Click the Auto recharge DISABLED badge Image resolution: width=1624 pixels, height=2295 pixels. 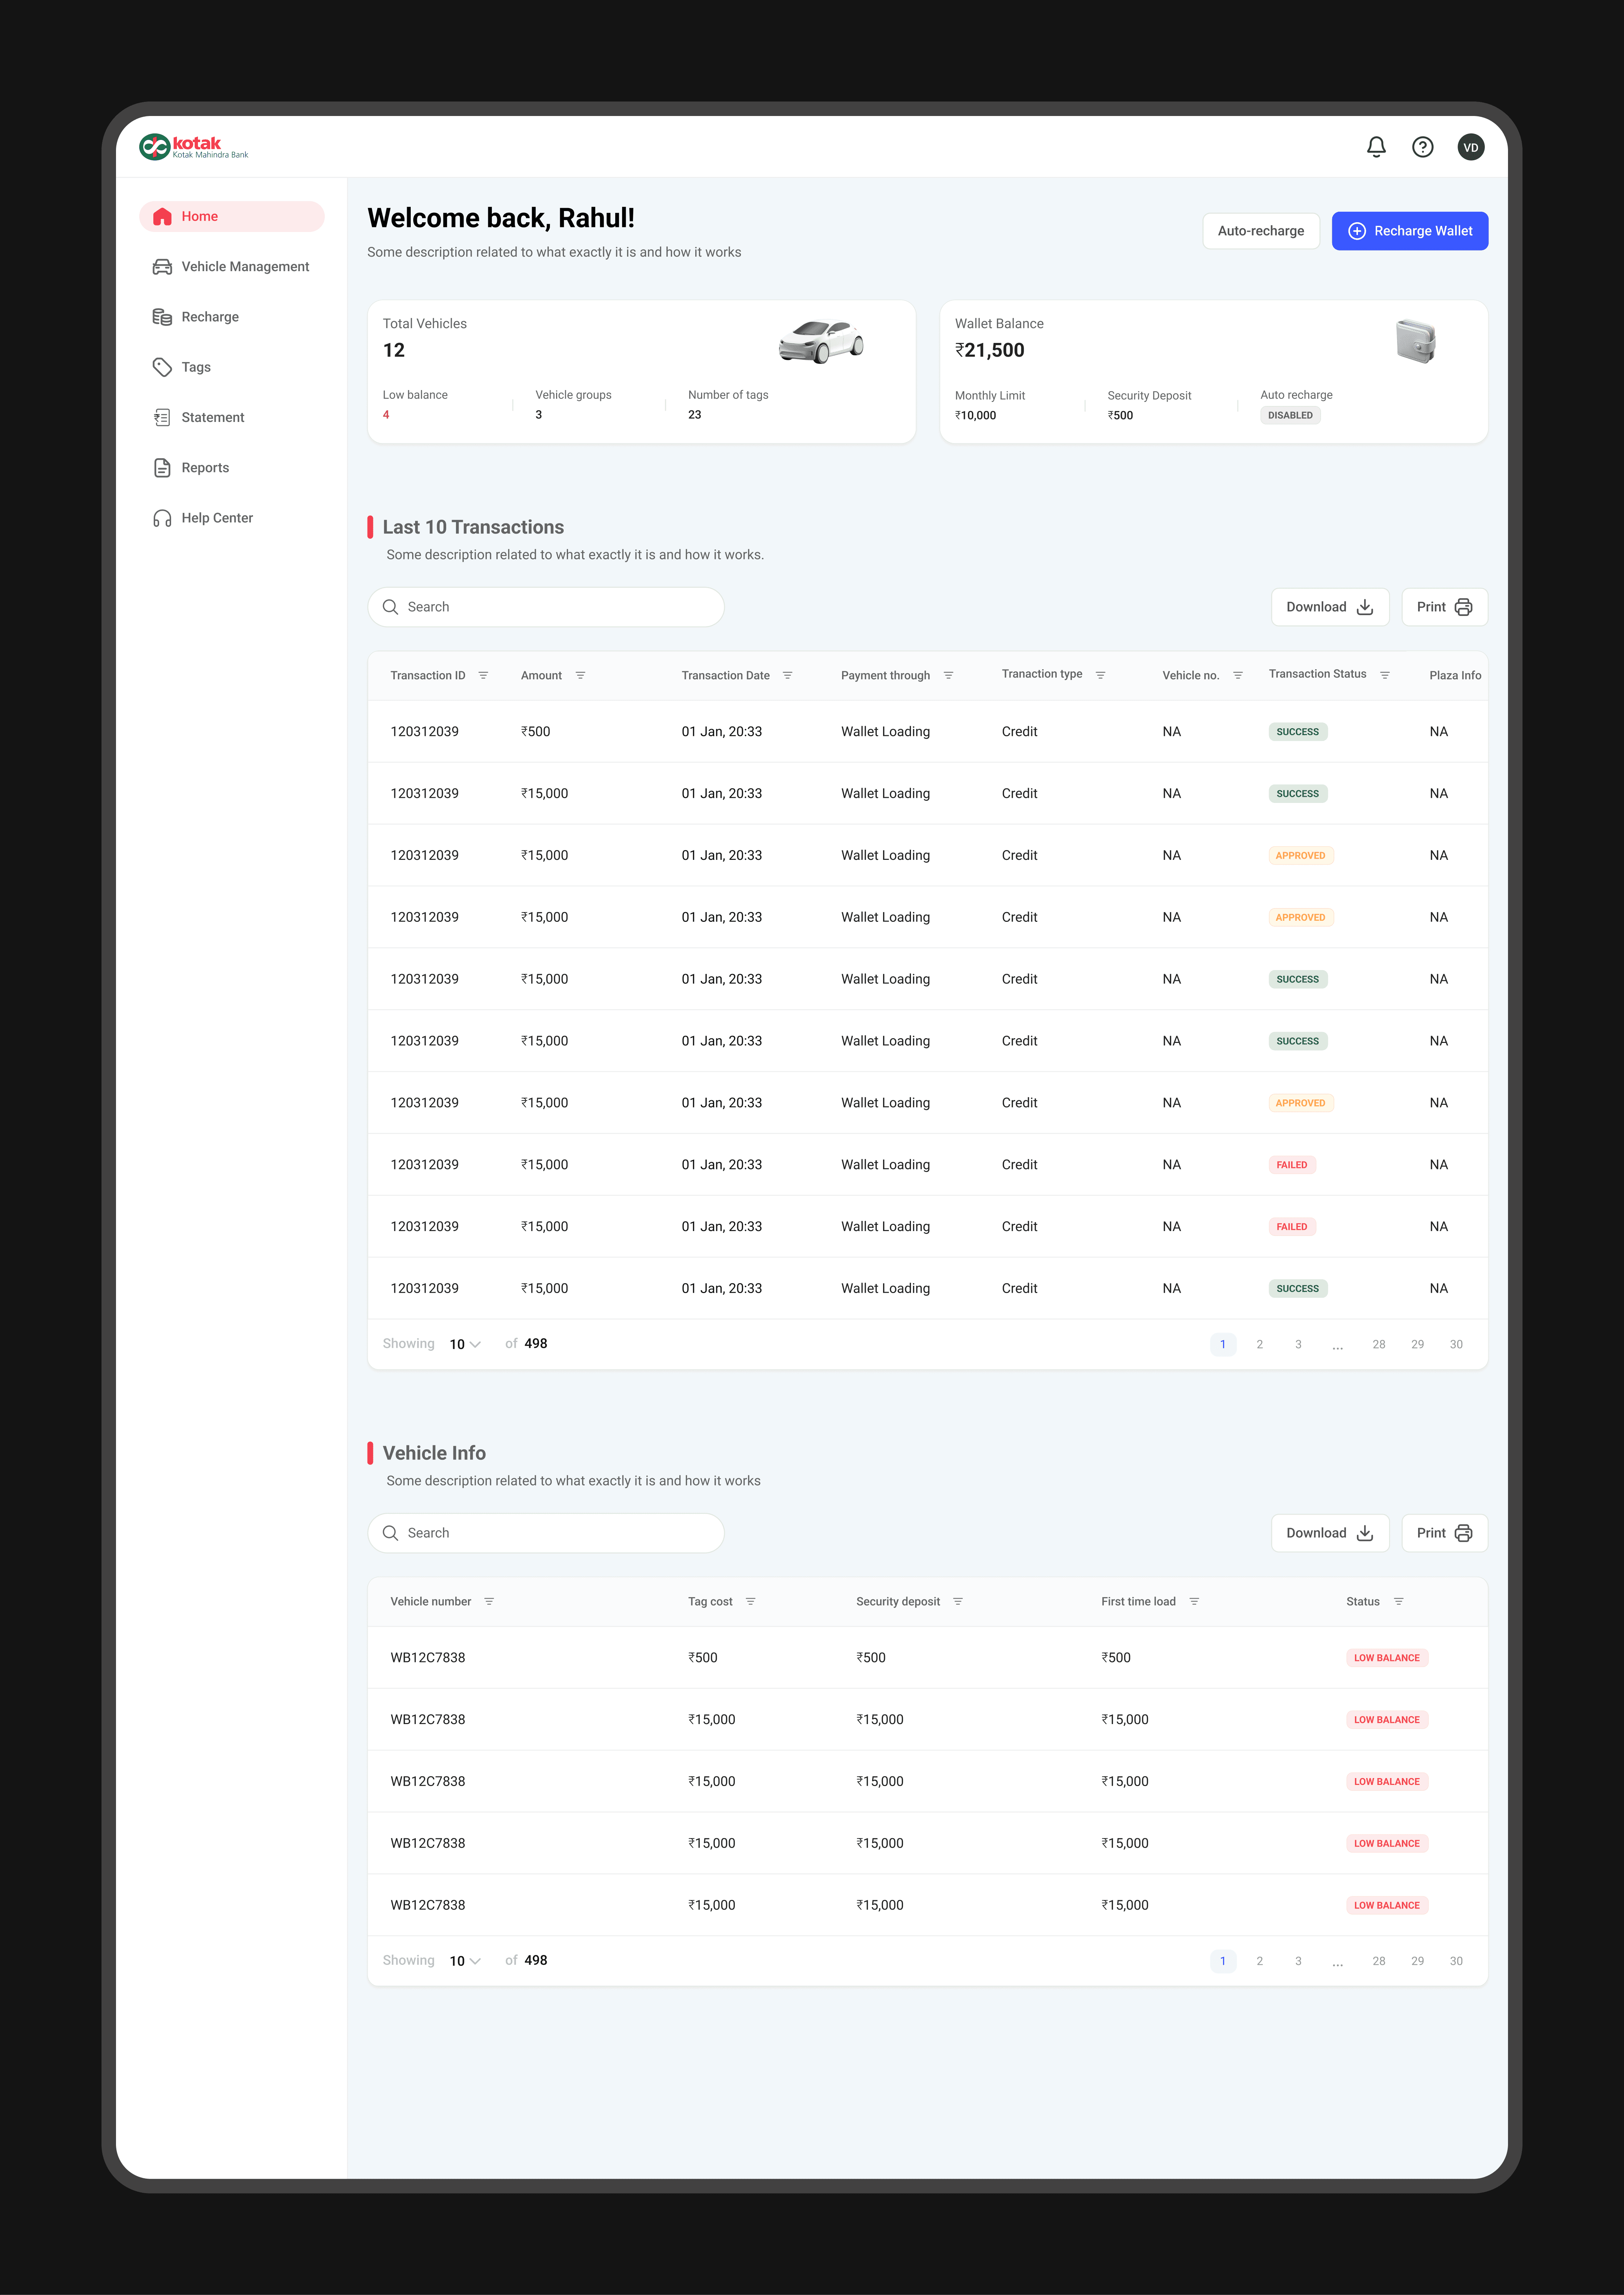pos(1290,415)
